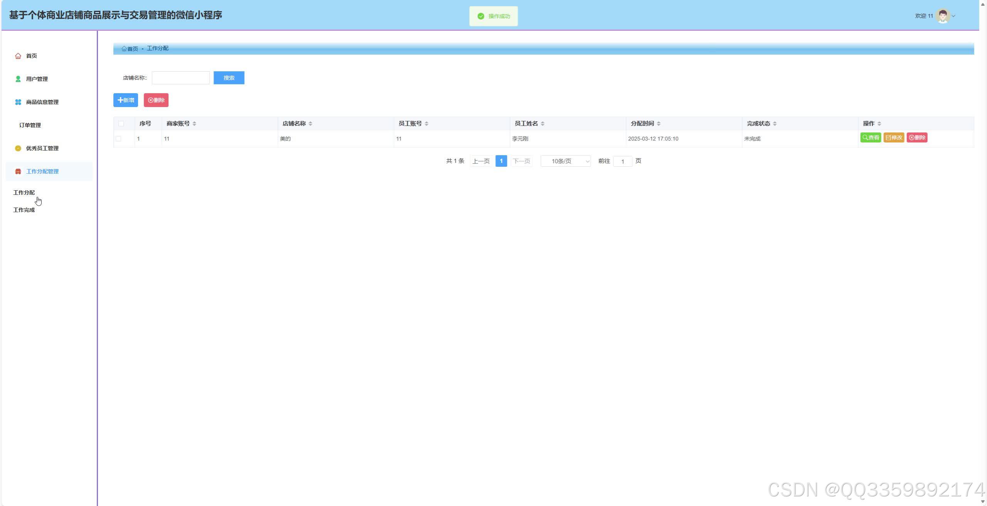Expand the user dropdown arrow beside avatar

pos(953,16)
